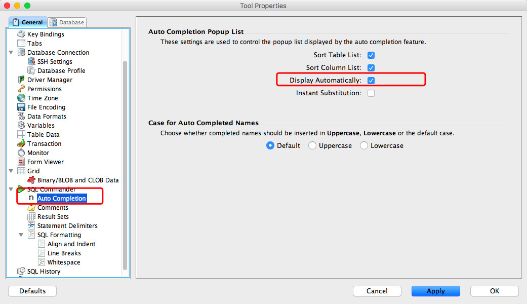
Task: Collapse the SQL Formatting tree node
Action: [x=21, y=235]
